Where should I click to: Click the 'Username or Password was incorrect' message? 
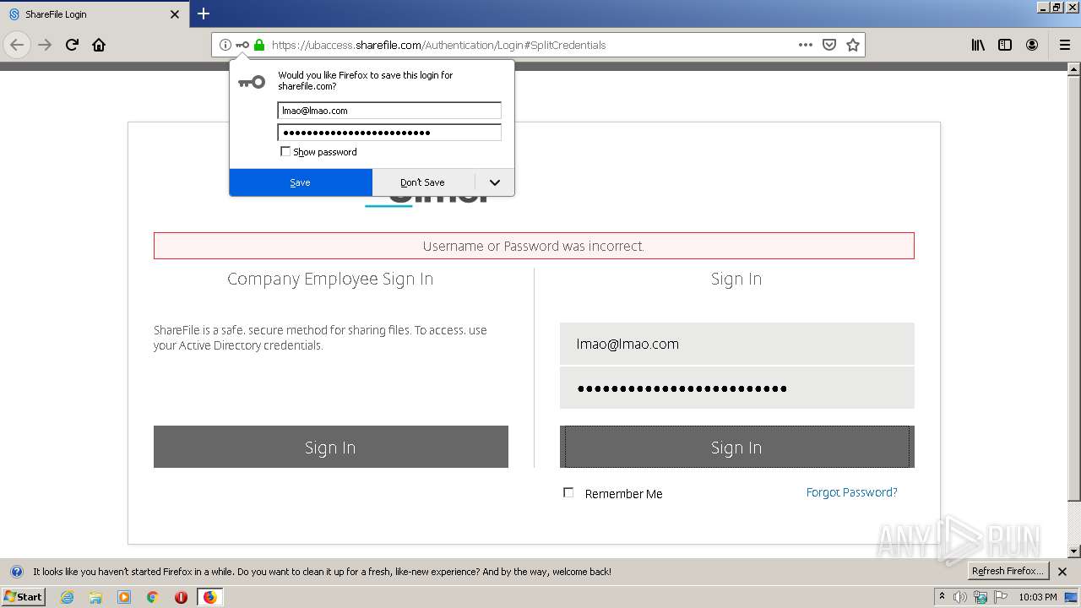pyautogui.click(x=534, y=246)
